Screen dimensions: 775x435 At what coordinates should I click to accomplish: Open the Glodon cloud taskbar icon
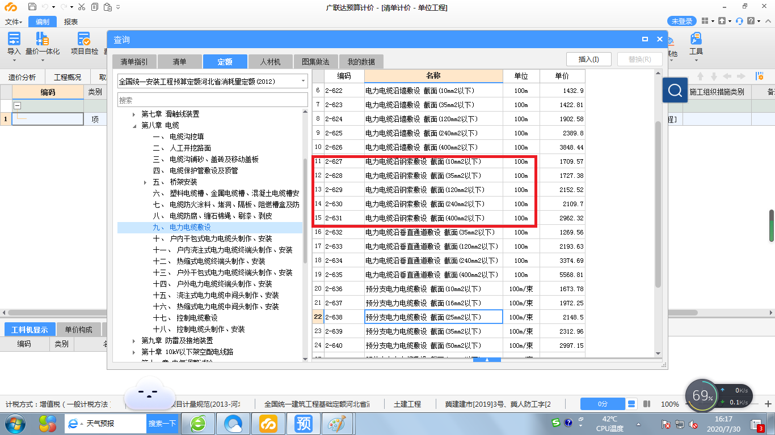268,424
